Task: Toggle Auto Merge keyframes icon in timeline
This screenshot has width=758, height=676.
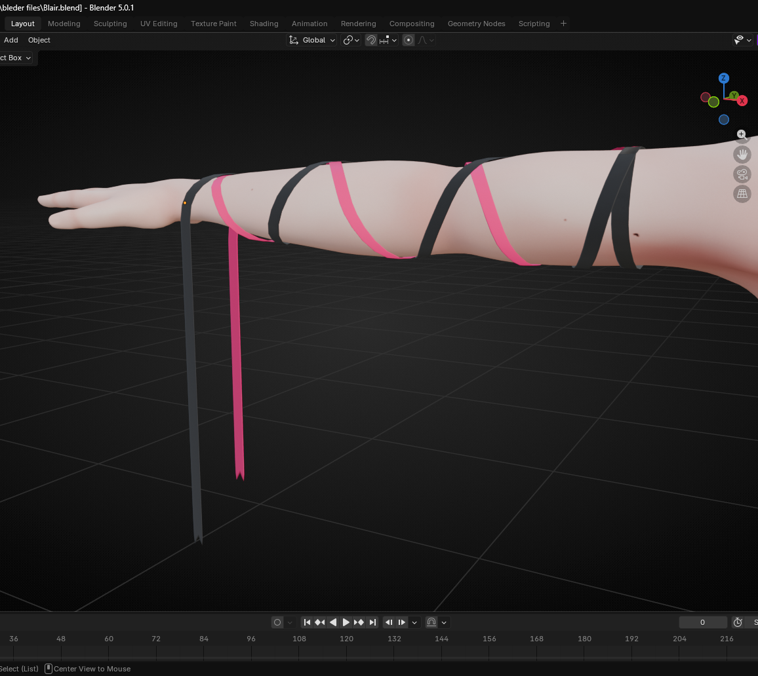Action: [x=432, y=622]
